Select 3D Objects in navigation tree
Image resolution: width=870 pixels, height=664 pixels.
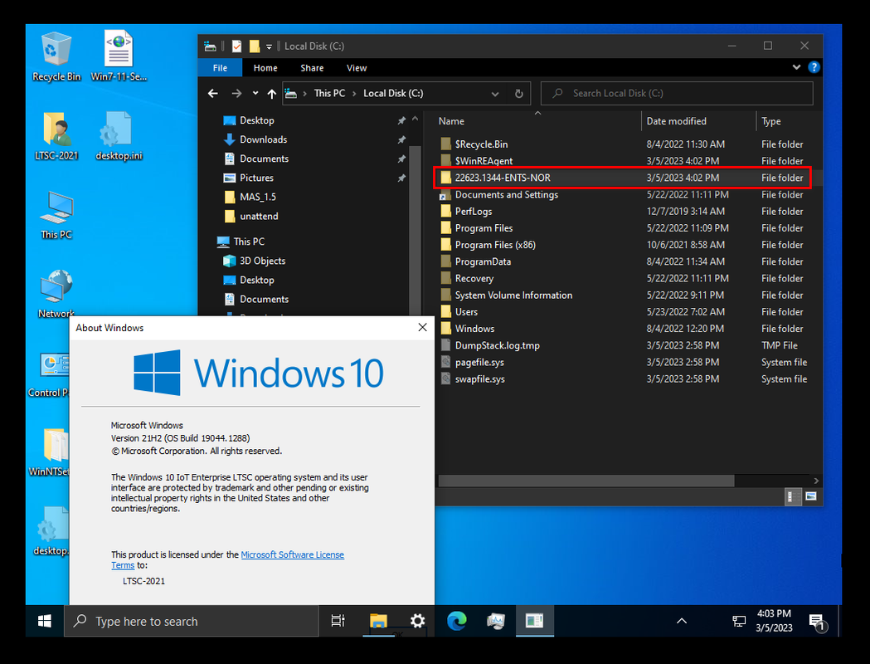coord(262,261)
